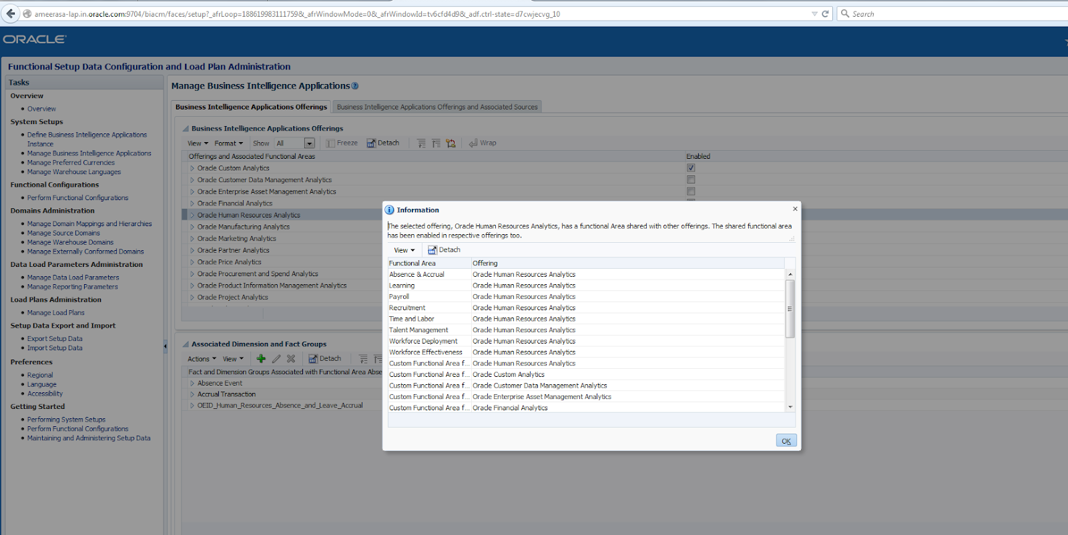Viewport: 1068px width, 535px height.
Task: Detach the Offerings table
Action: click(x=382, y=143)
